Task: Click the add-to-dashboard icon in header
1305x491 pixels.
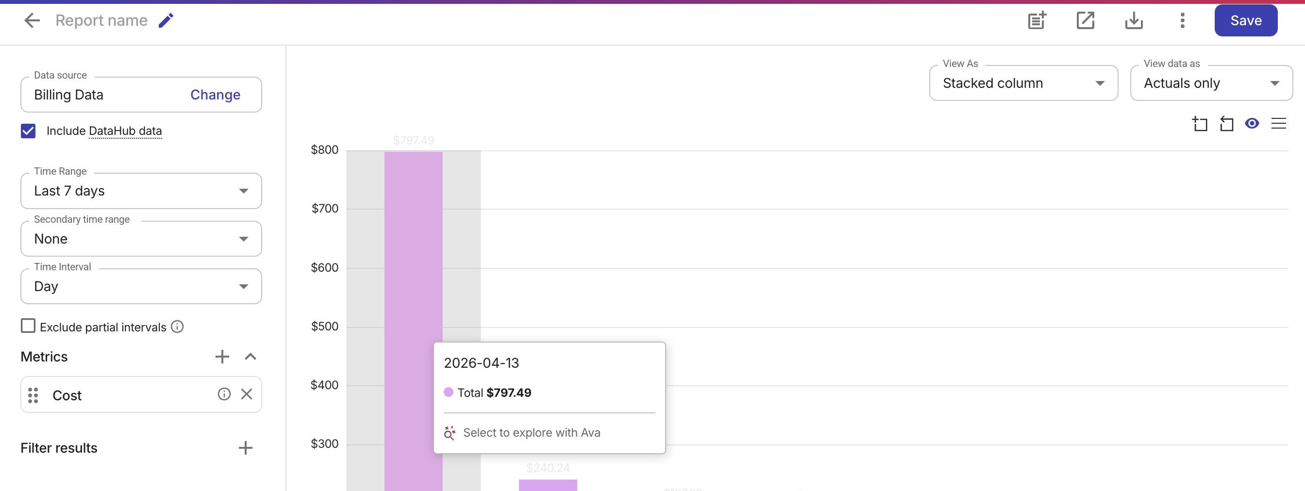Action: point(1037,20)
